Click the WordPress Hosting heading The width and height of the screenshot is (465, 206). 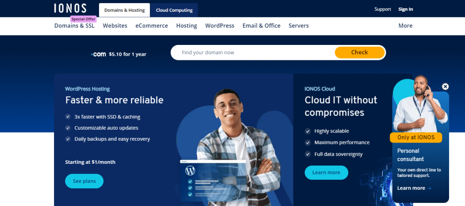click(88, 89)
